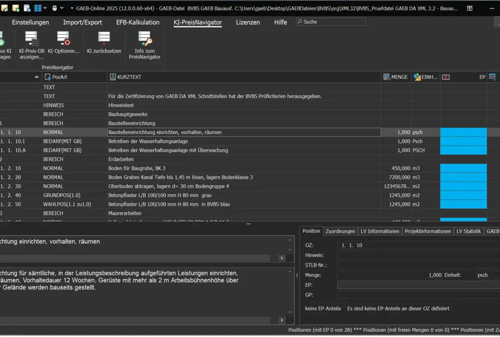Click the KURZTEXT column header label
500x337 pixels.
point(129,77)
